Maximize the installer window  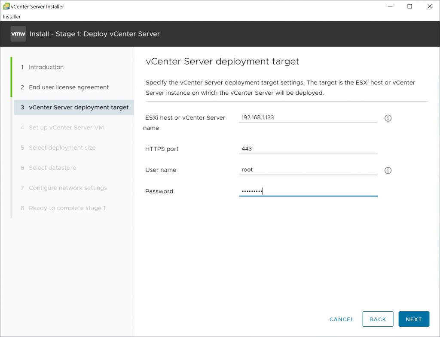(x=409, y=6)
